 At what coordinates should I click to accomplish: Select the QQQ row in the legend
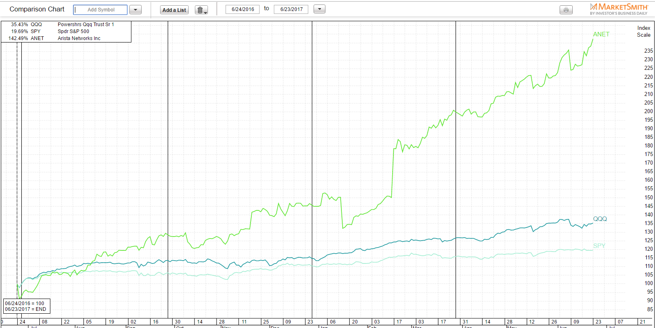tap(65, 25)
